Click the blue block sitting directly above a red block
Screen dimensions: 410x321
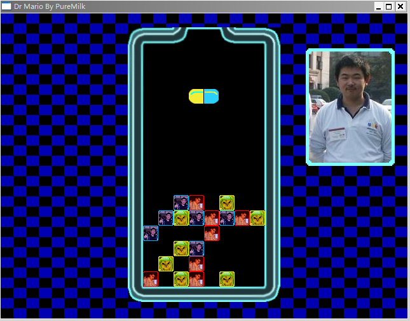coord(196,249)
